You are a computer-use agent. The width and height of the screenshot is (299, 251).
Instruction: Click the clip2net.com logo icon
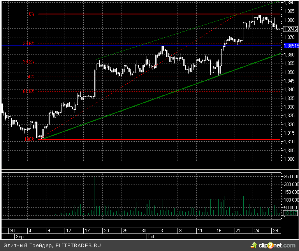(254, 245)
